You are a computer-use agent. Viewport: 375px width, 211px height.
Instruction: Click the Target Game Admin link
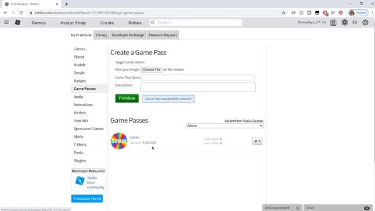[139, 62]
